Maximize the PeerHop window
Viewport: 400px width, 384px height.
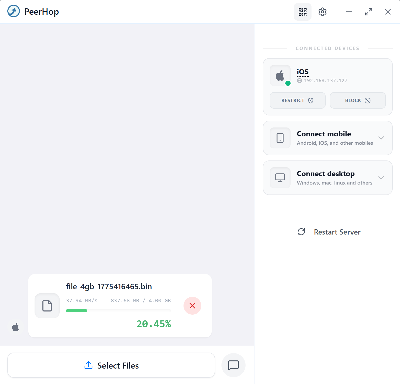point(368,12)
